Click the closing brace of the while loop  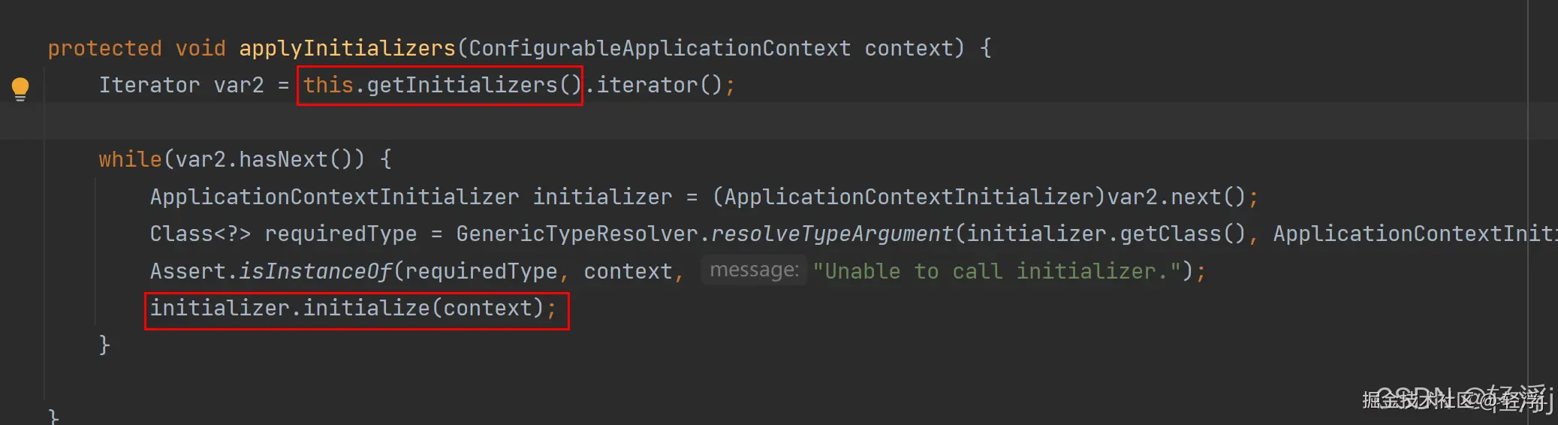[104, 345]
